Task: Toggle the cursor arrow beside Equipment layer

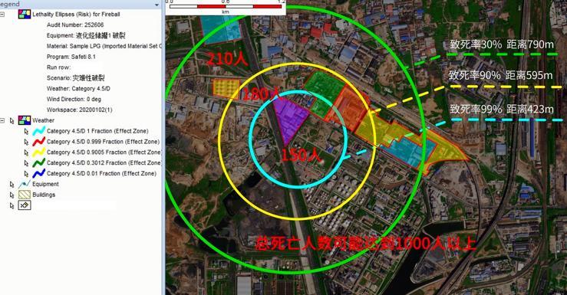Action: 12,184
